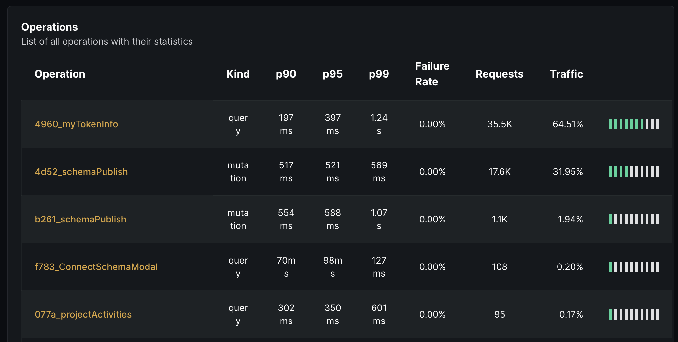This screenshot has height=342, width=678.
Task: Click the traffic bar for 4d52_schemaPublish
Action: pyautogui.click(x=634, y=172)
